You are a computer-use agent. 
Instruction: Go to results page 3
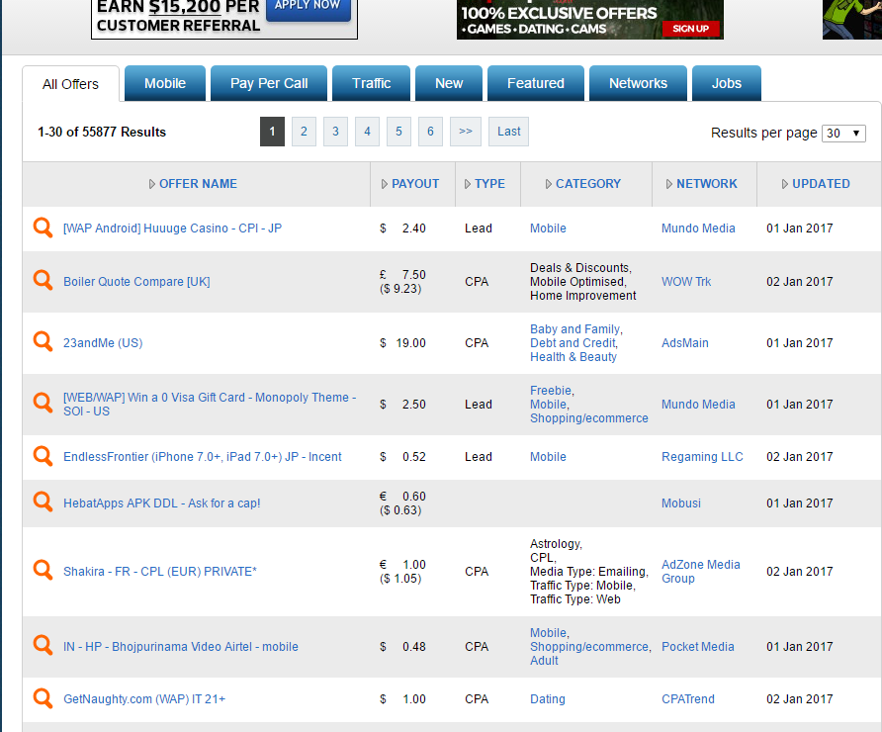click(335, 132)
